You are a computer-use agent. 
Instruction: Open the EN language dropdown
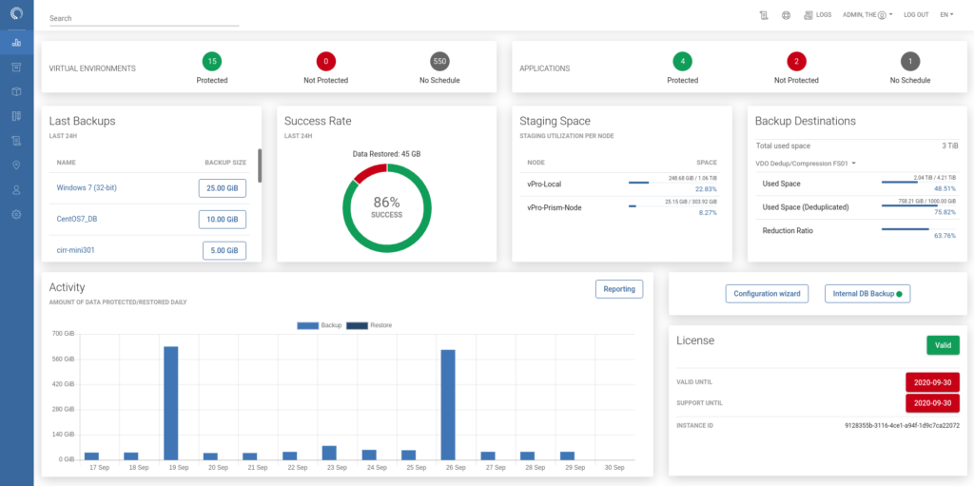pos(945,15)
